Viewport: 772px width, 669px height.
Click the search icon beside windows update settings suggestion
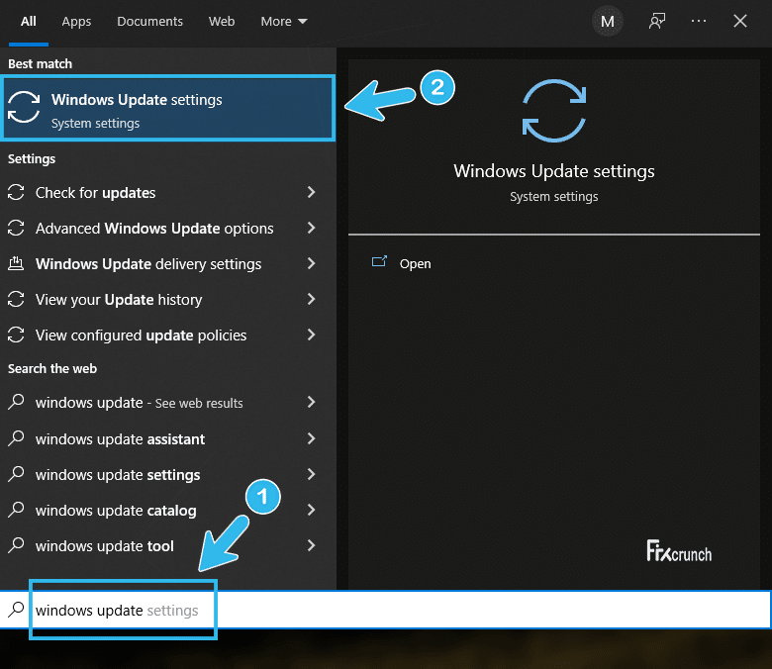tap(16, 474)
